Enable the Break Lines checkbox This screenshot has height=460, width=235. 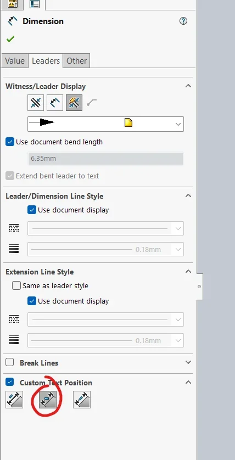point(10,362)
